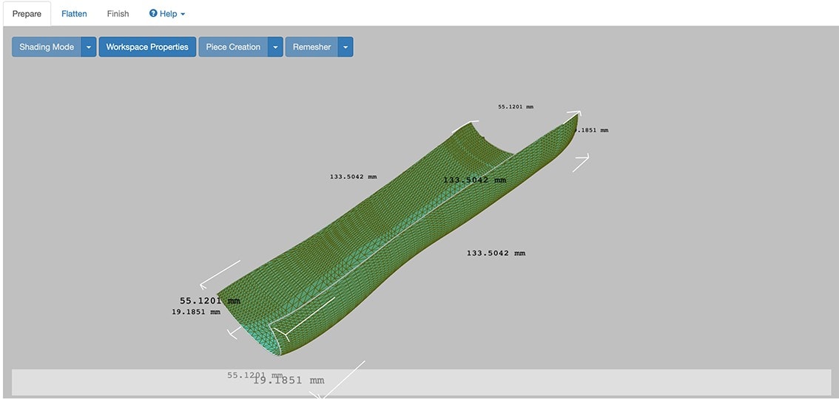839x399 pixels.
Task: Open the Help menu caret
Action: (x=183, y=14)
